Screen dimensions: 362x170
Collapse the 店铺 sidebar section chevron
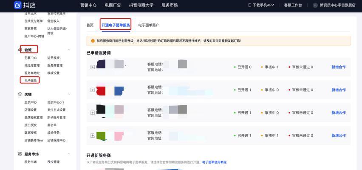[x=69, y=94]
